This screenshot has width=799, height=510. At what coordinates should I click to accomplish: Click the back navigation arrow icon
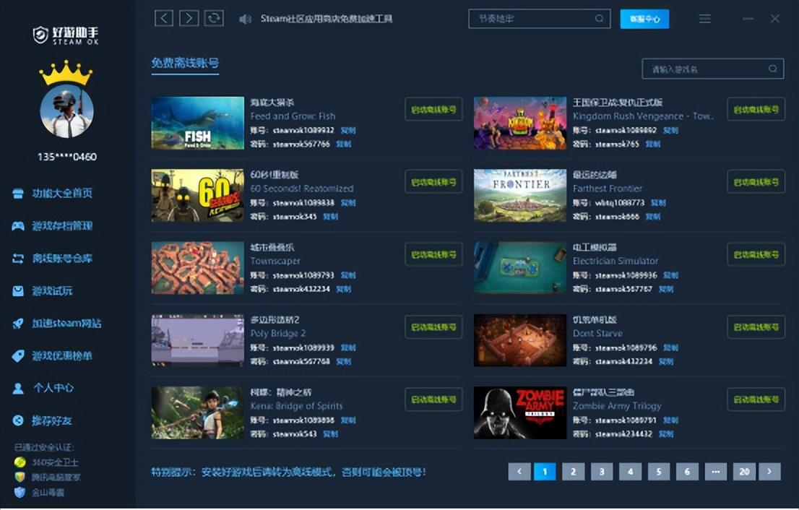164,18
